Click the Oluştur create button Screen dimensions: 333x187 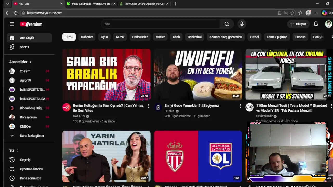298,24
